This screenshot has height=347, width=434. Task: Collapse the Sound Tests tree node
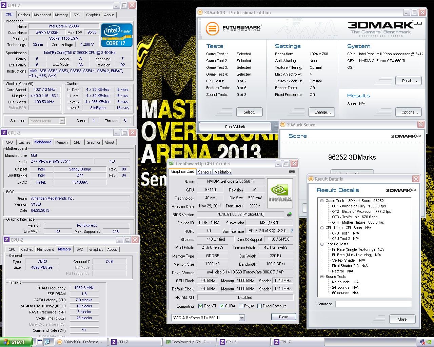pos(322,277)
